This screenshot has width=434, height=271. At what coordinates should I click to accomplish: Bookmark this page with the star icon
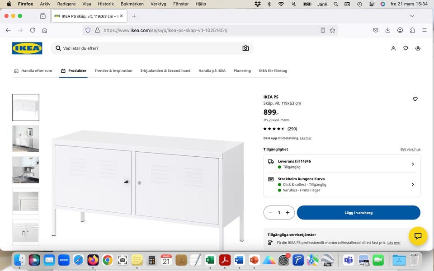pos(332,30)
